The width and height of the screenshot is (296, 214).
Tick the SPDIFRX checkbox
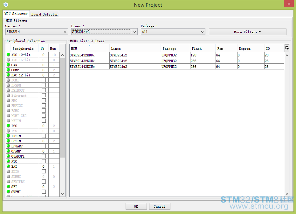(44, 182)
